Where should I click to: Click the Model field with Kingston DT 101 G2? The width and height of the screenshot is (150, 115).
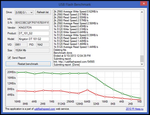tap(33, 39)
